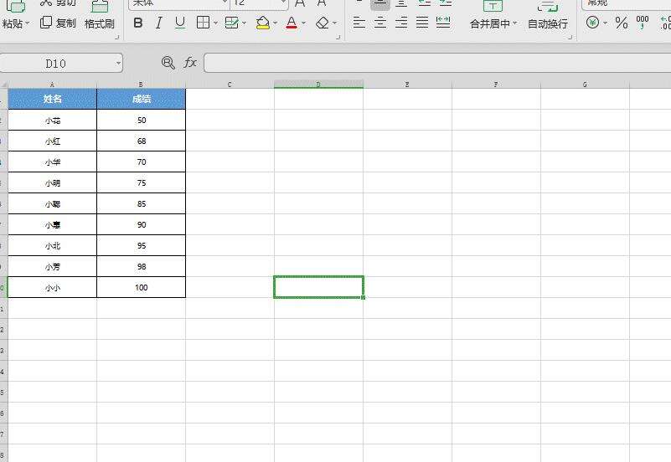The image size is (671, 462).
Task: Apply currency format with the yen icon
Action: [x=593, y=23]
